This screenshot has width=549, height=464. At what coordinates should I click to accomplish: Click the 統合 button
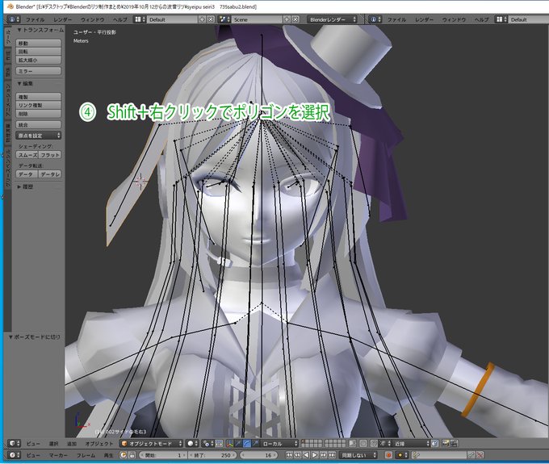pos(38,124)
